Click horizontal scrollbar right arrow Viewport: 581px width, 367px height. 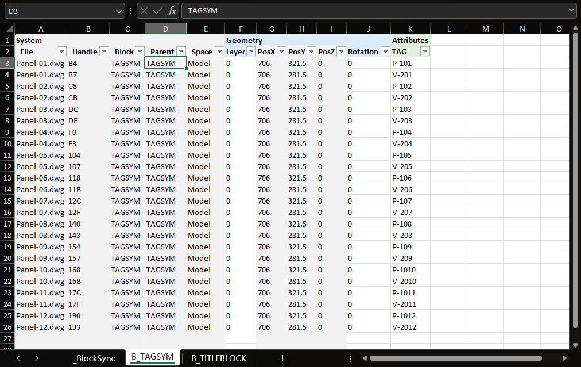[564, 358]
